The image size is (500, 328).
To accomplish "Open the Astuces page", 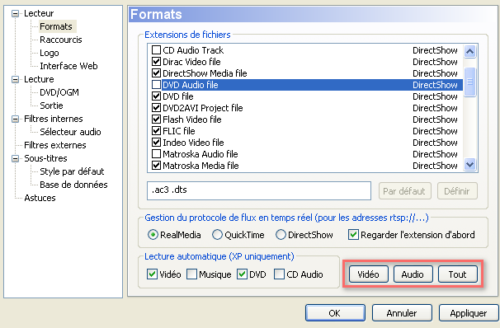I will click(40, 198).
